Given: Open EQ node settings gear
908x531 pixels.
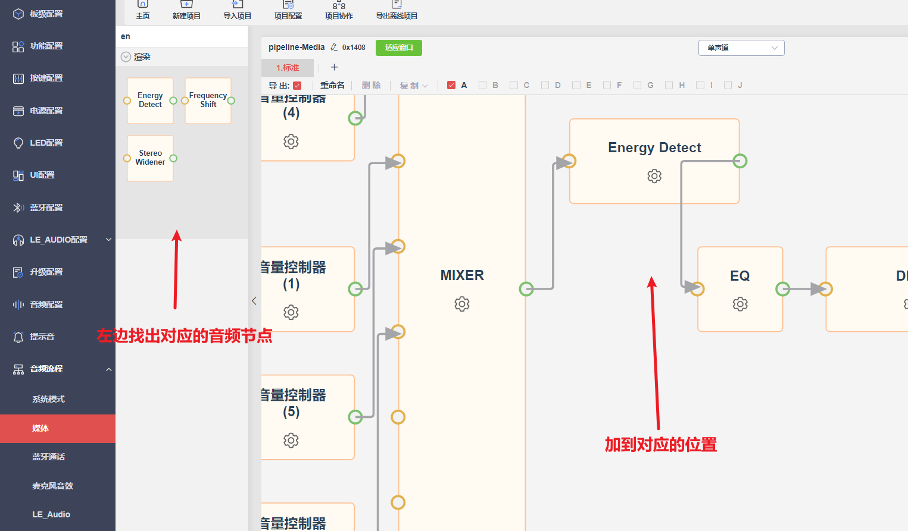Looking at the screenshot, I should (x=740, y=304).
